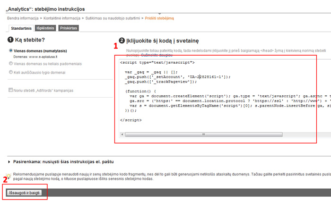The height and width of the screenshot is (201, 331).
Task: Click the '_setAccount' code line
Action: coord(178,77)
